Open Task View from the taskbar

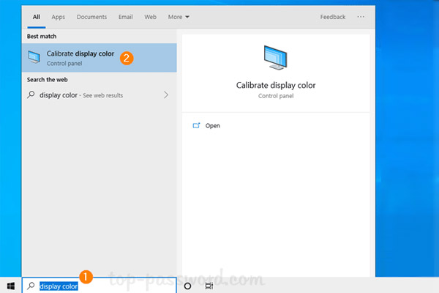[209, 286]
